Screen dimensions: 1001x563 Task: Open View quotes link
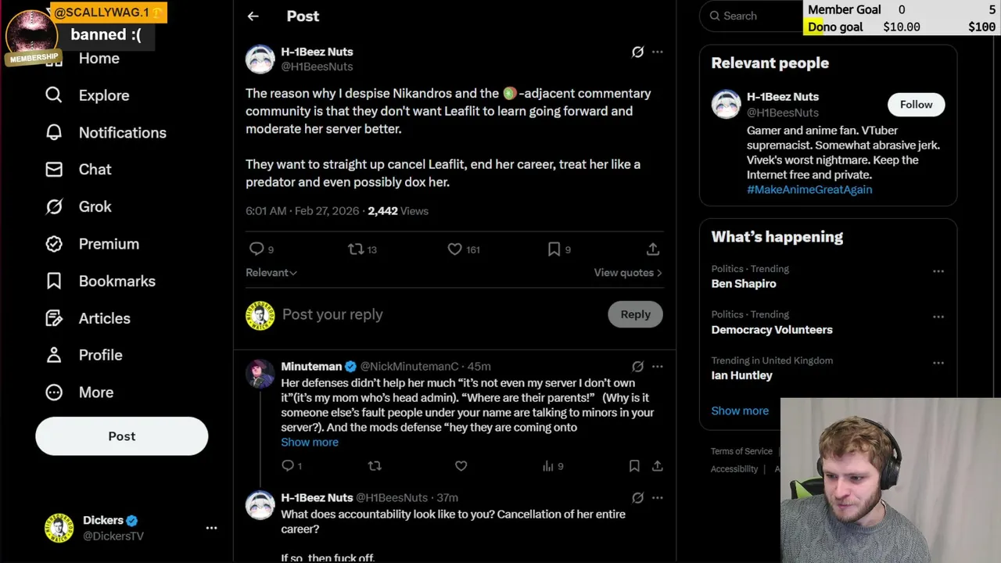click(627, 273)
